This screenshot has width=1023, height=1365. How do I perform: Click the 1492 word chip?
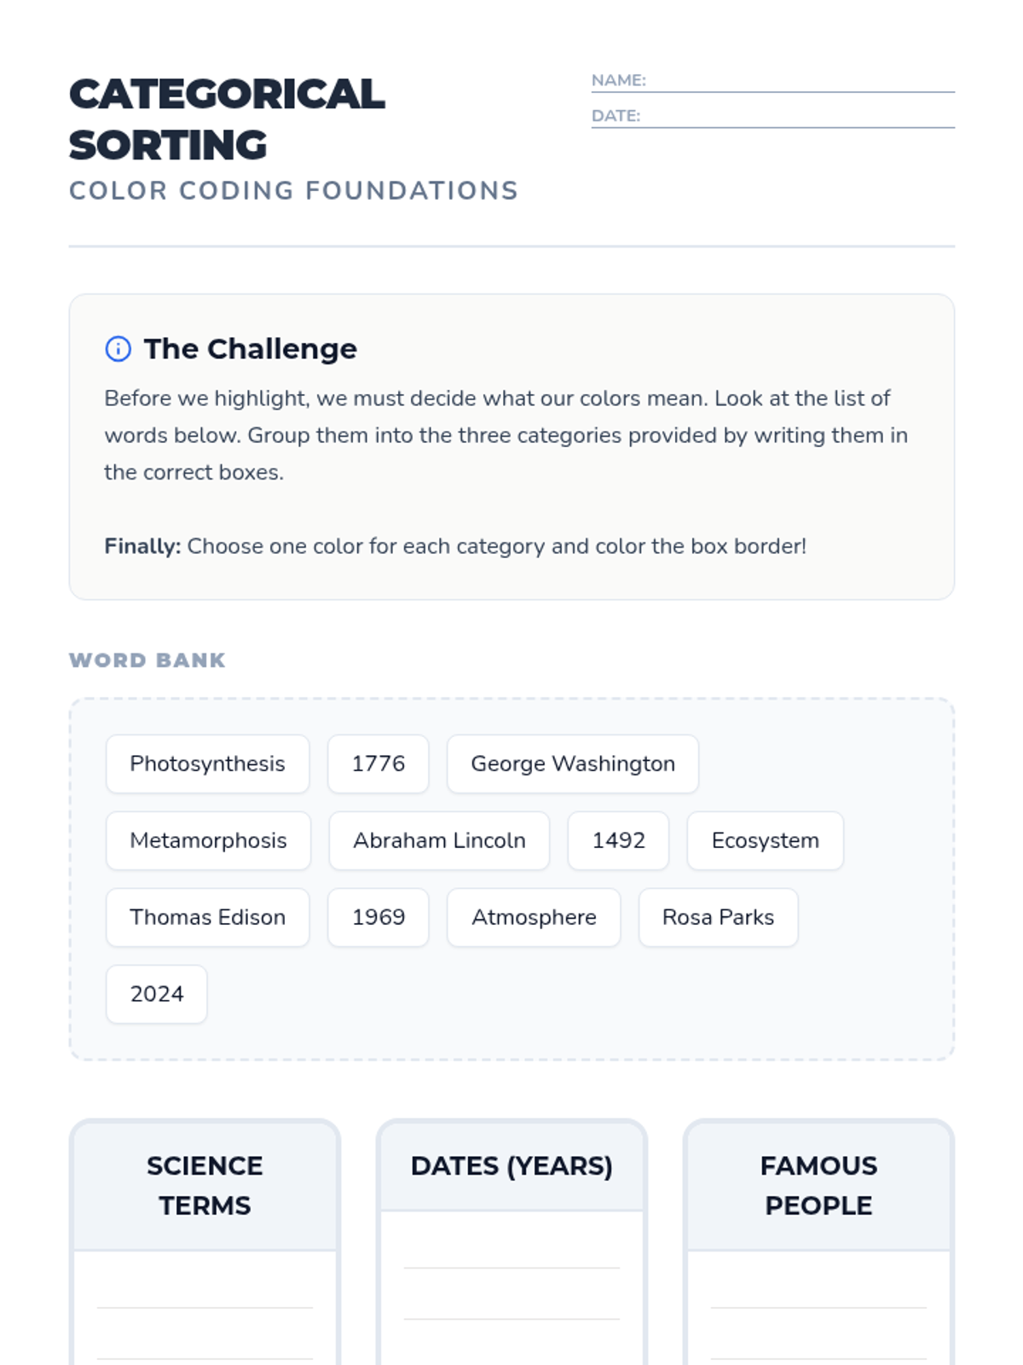click(619, 840)
